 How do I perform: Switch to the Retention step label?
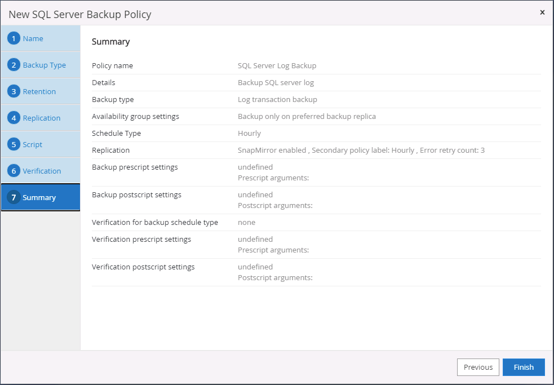39,91
